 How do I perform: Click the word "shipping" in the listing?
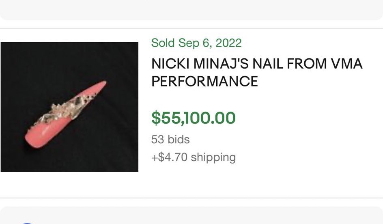pyautogui.click(x=213, y=157)
